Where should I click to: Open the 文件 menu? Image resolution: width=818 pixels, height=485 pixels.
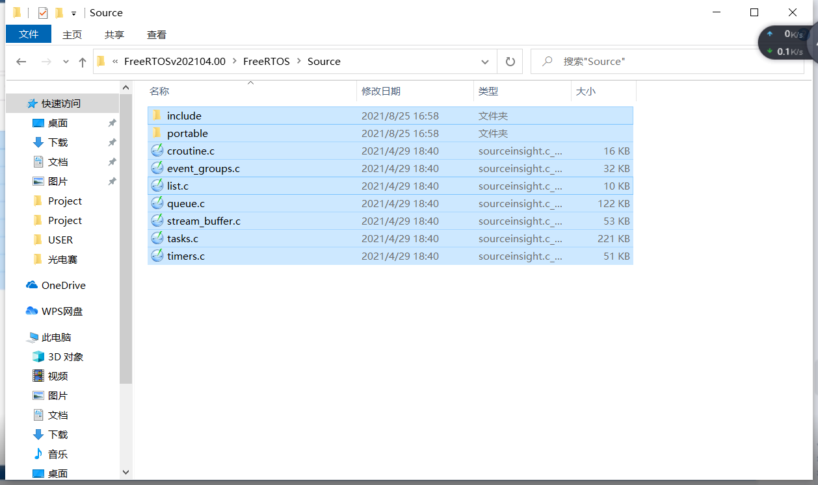click(29, 34)
